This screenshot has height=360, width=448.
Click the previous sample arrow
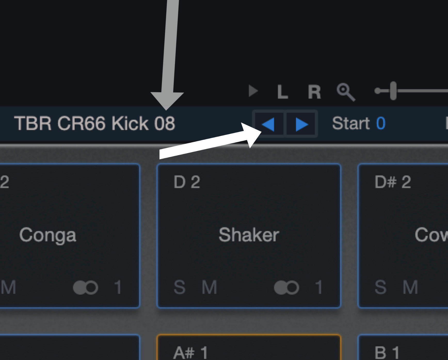(269, 124)
